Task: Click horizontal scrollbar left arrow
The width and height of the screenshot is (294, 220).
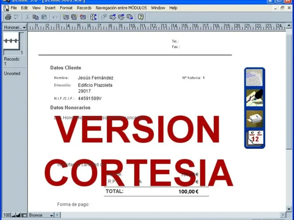Action: (x=57, y=215)
